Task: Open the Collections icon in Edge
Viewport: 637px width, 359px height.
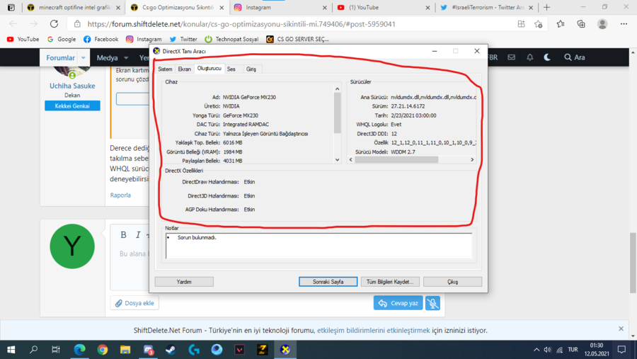Action: click(x=581, y=24)
